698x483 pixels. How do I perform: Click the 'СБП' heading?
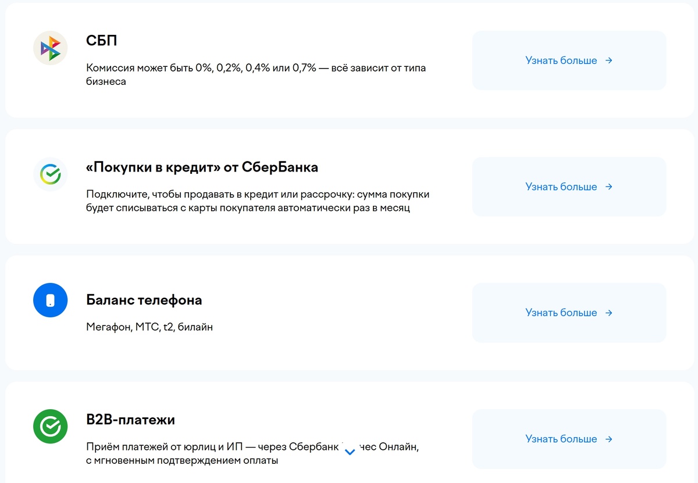click(x=102, y=41)
